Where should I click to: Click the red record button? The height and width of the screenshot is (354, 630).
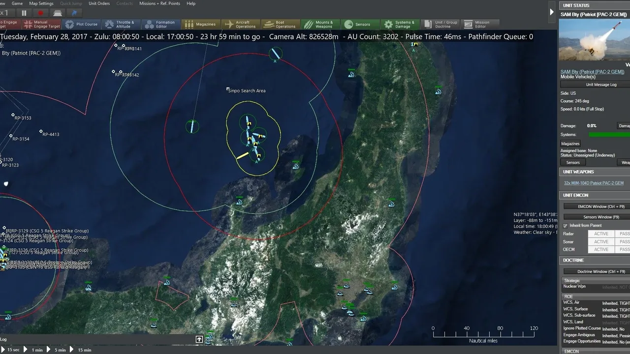40,13
